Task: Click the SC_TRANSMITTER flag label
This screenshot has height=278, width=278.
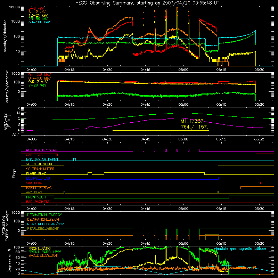Action: pos(40,169)
